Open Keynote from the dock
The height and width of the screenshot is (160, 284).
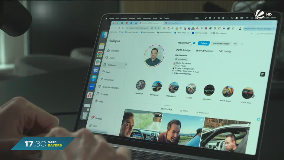[x=94, y=78]
